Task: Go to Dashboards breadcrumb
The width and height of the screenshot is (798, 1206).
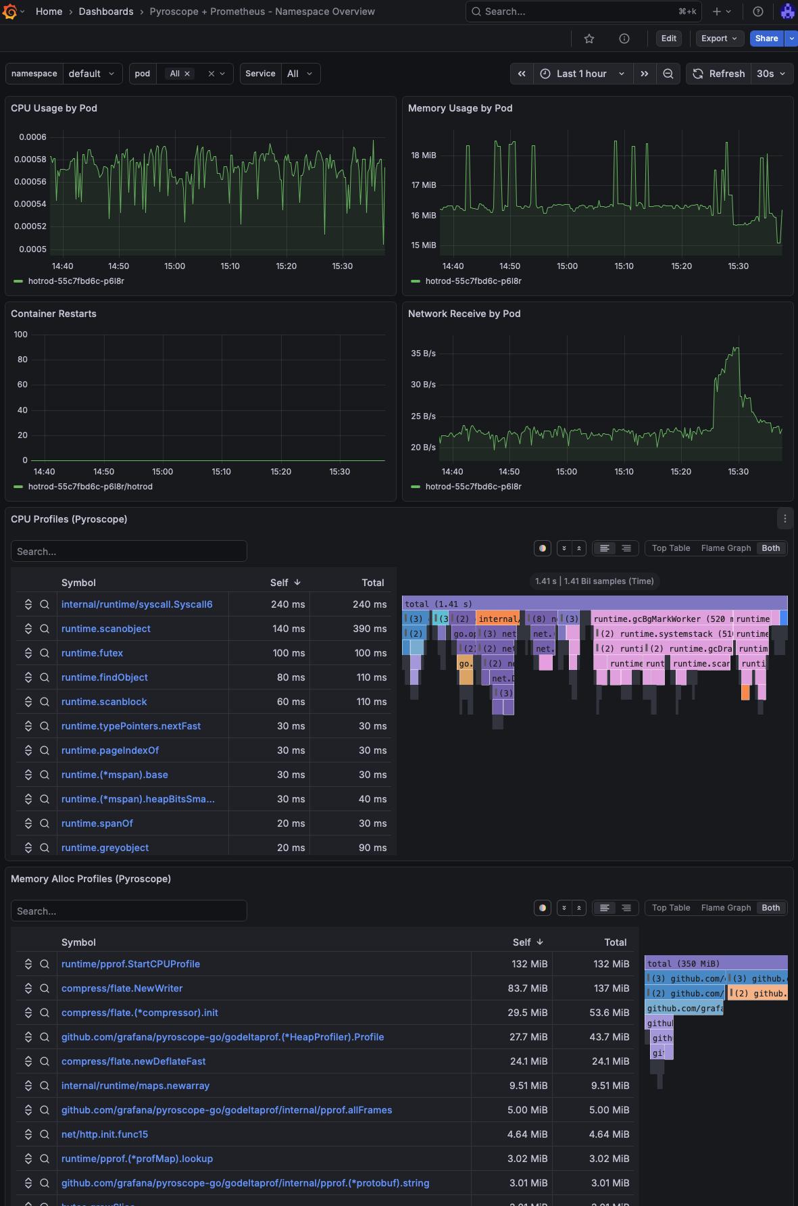Action: tap(106, 11)
